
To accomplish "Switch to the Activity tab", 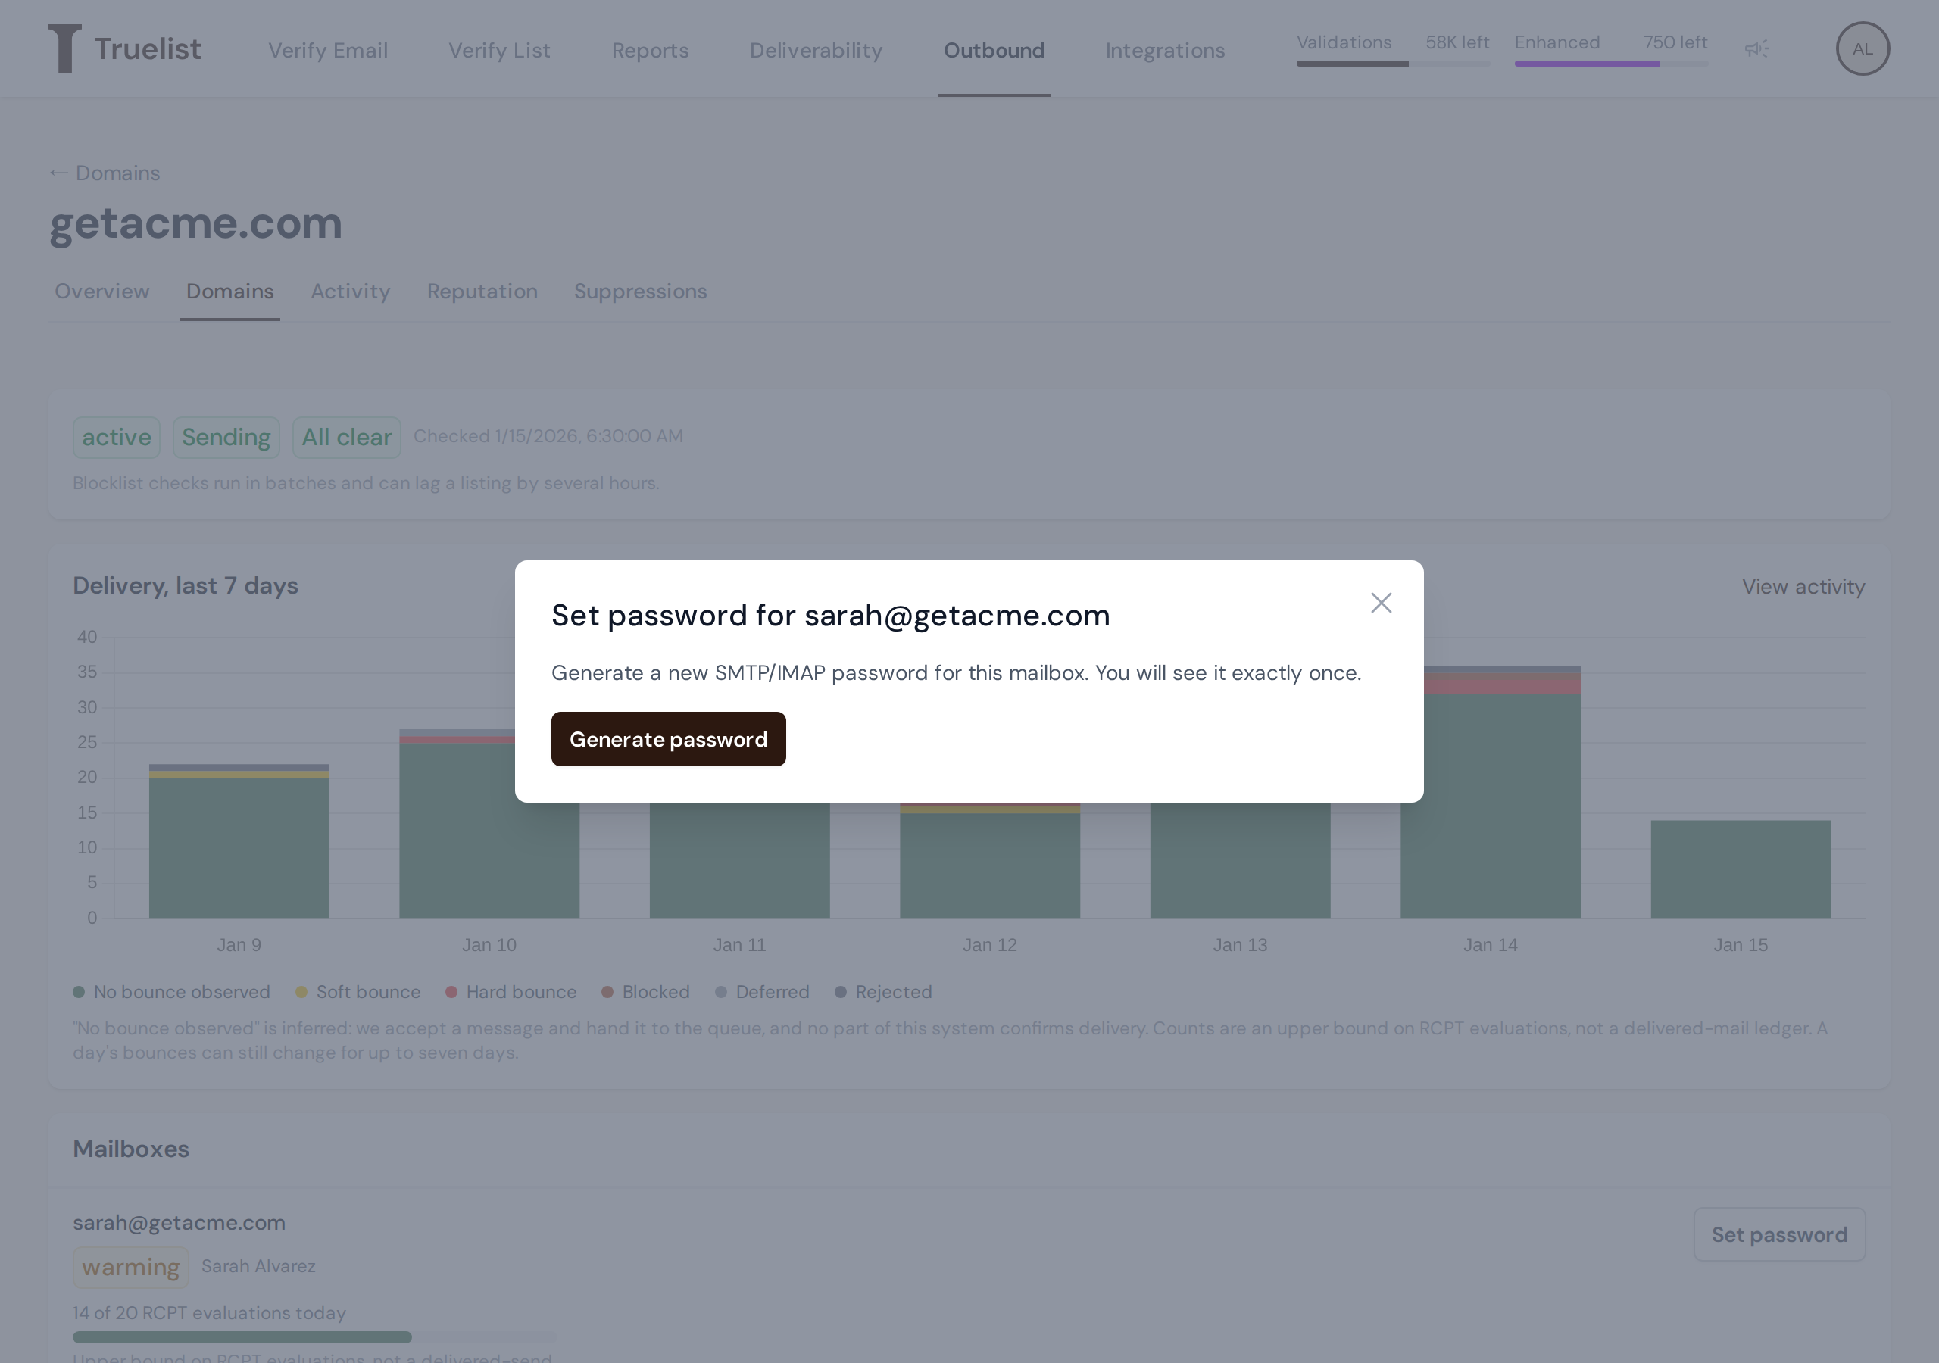I will [x=351, y=292].
